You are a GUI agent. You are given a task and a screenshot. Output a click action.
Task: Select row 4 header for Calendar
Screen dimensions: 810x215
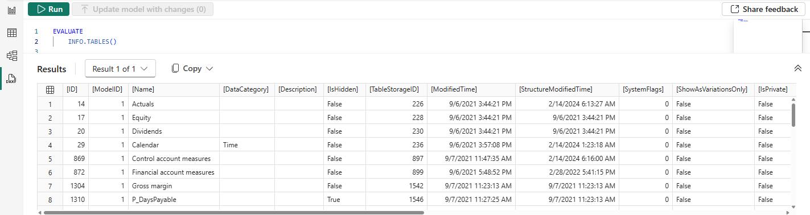click(50, 145)
